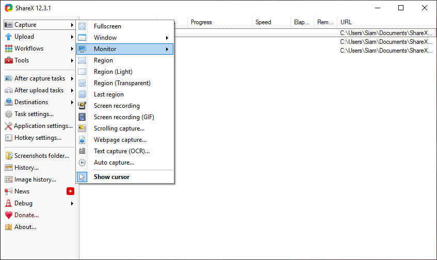This screenshot has height=260, width=437.
Task: Click the red News notification badge
Action: (x=70, y=191)
